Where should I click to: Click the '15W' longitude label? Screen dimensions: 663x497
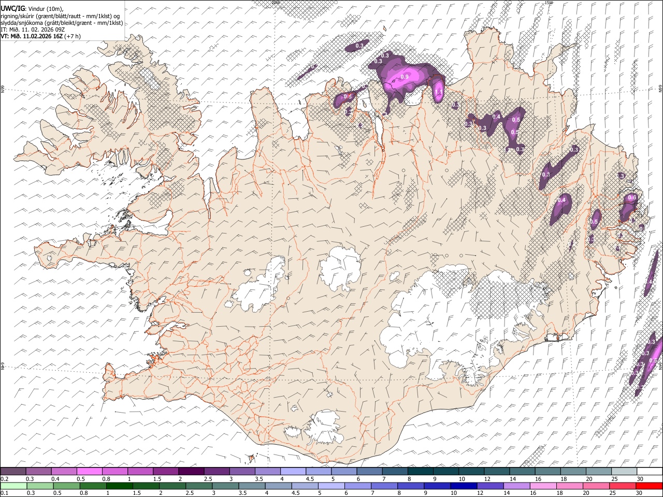[x=549, y=3]
